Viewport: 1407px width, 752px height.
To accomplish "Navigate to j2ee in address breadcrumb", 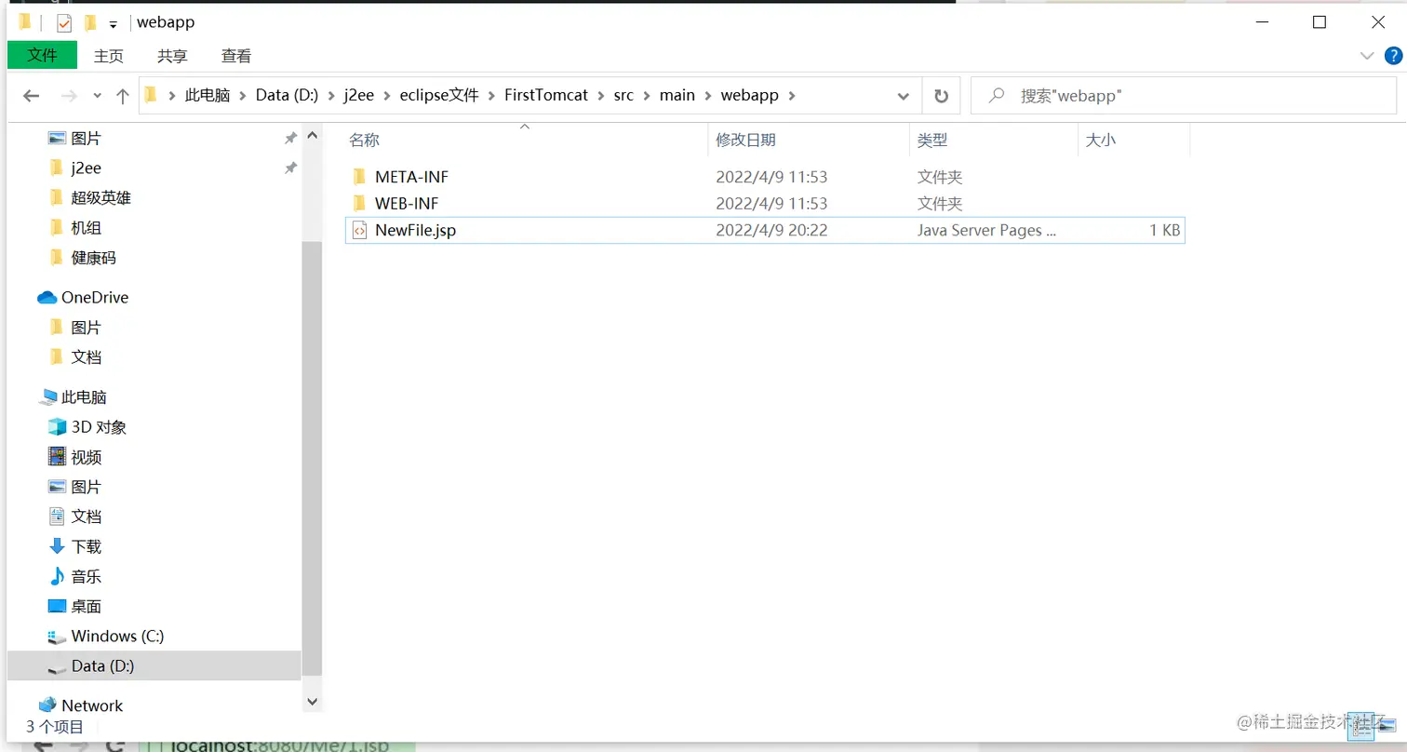I will 360,95.
